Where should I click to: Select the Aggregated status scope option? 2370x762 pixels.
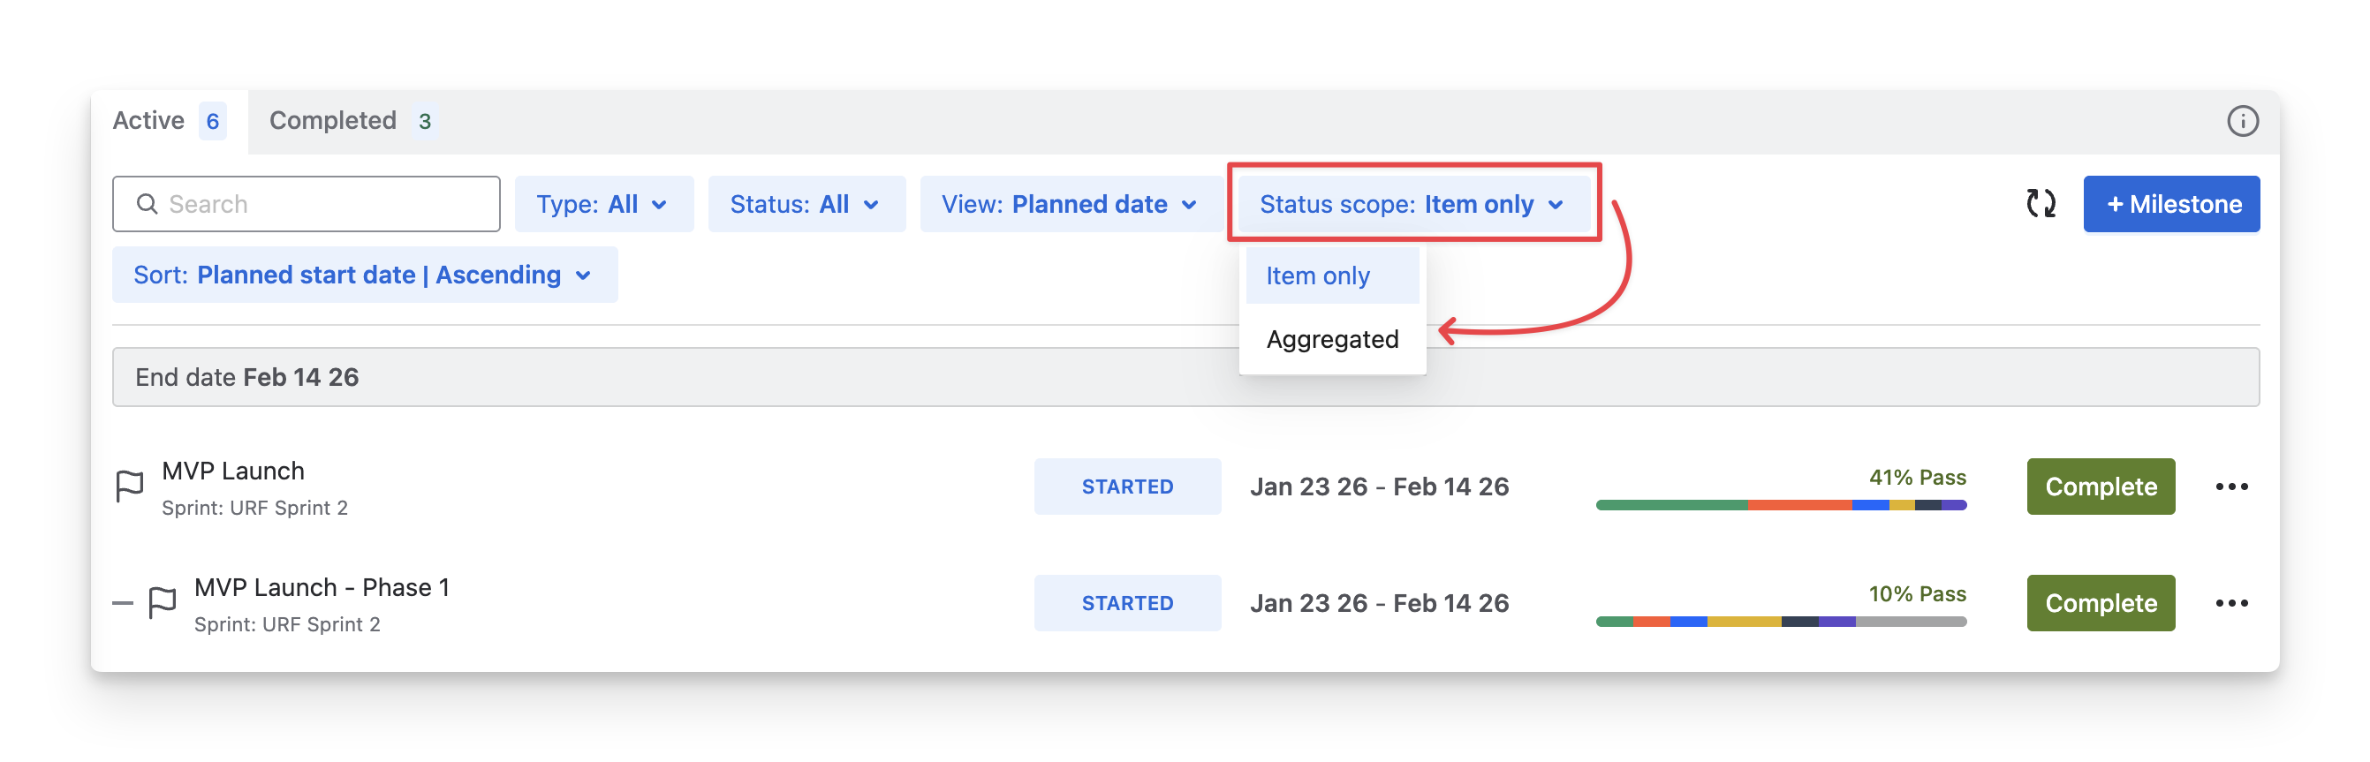click(1332, 339)
